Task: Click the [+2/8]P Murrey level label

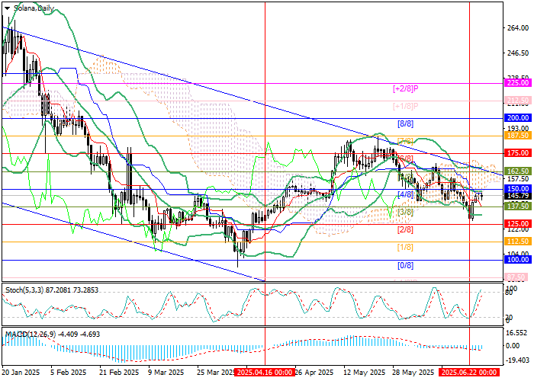Action: pos(406,88)
